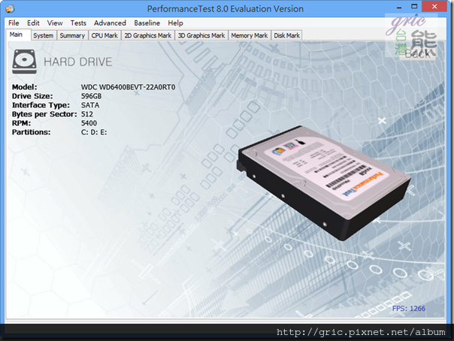Switch to the Disk Mark tab
Screen dimensions: 454x341
286,35
